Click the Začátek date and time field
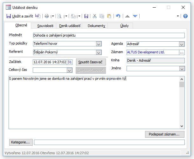 50,62
